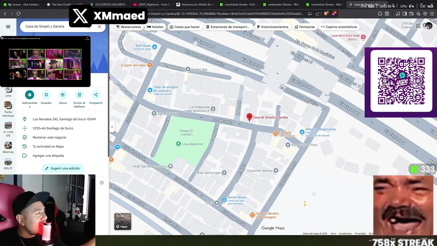The width and height of the screenshot is (437, 246).
Task: Click the Guardar bookmark icon
Action: [x=46, y=95]
